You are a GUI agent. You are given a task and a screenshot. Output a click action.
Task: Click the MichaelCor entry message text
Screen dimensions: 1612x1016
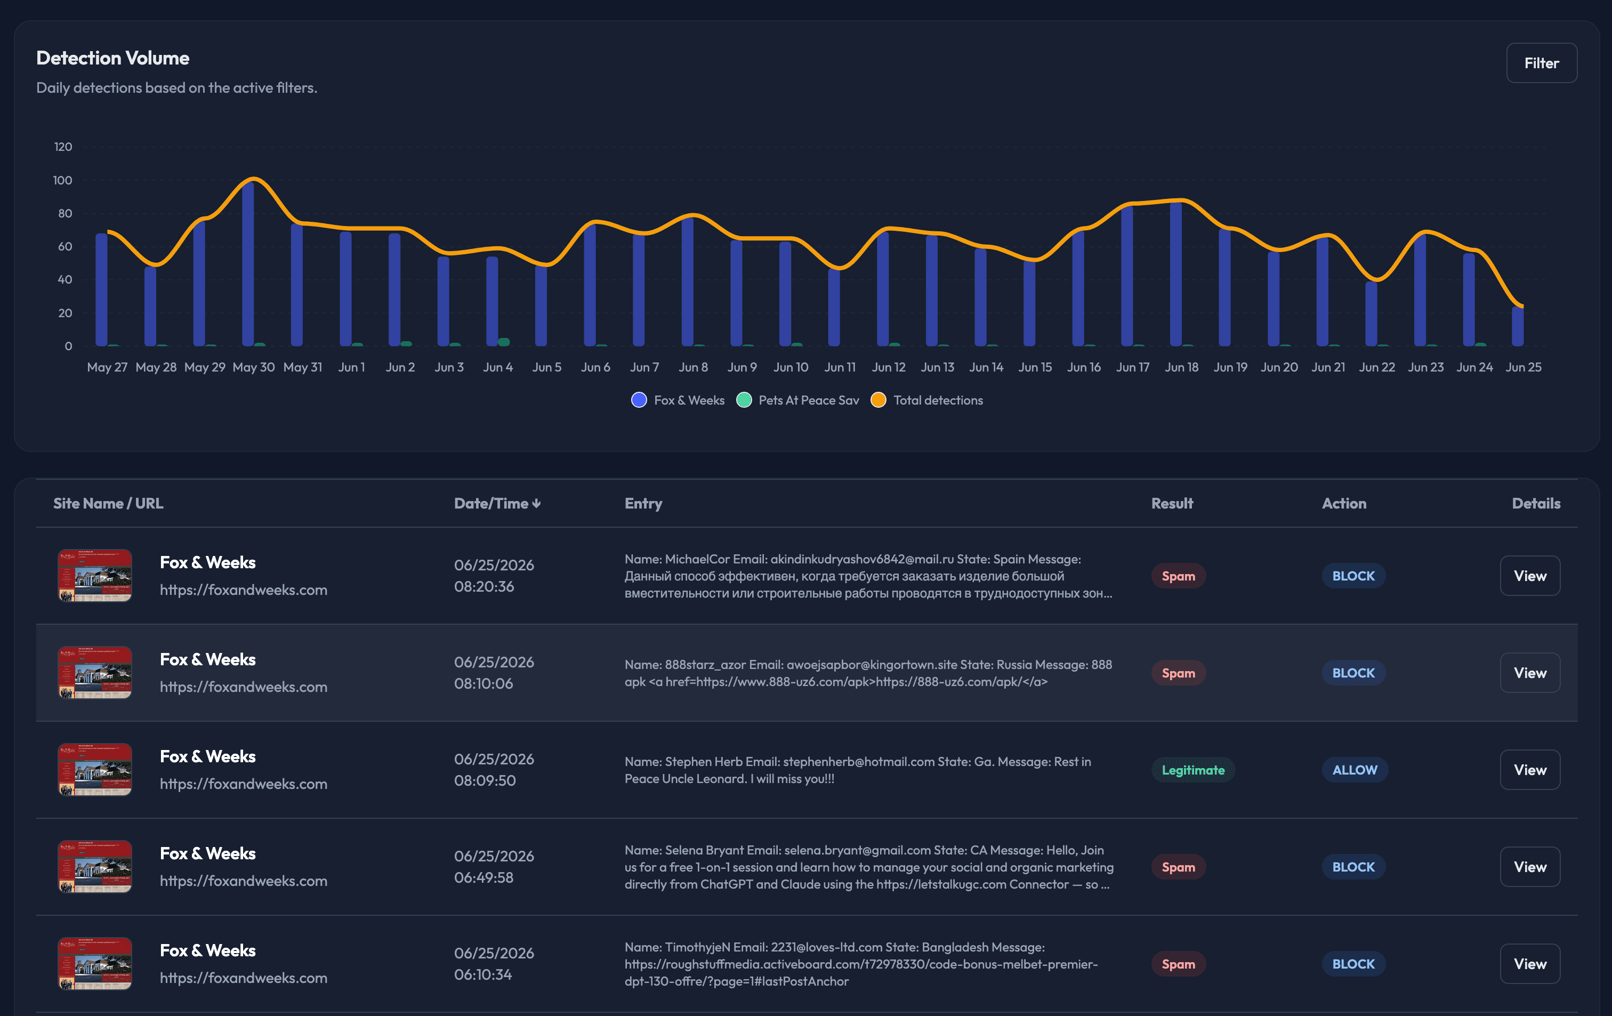pos(868,576)
